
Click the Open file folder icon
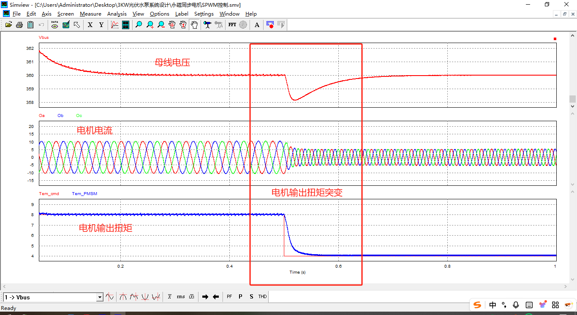pyautogui.click(x=8, y=25)
